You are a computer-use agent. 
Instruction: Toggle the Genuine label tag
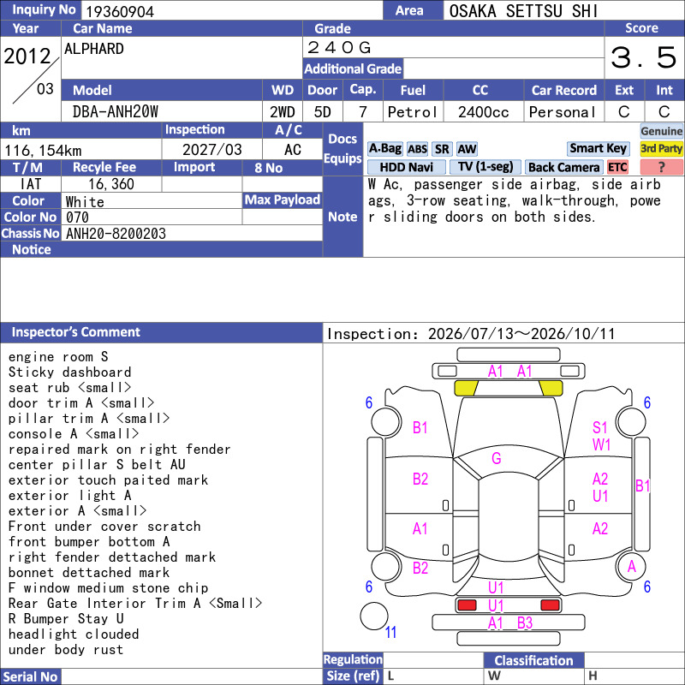(661, 131)
